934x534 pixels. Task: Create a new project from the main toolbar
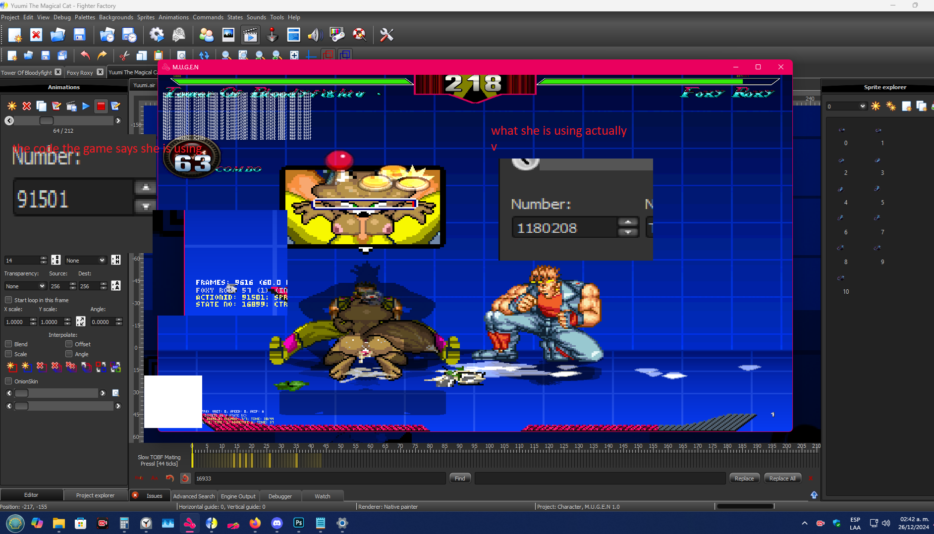point(15,35)
